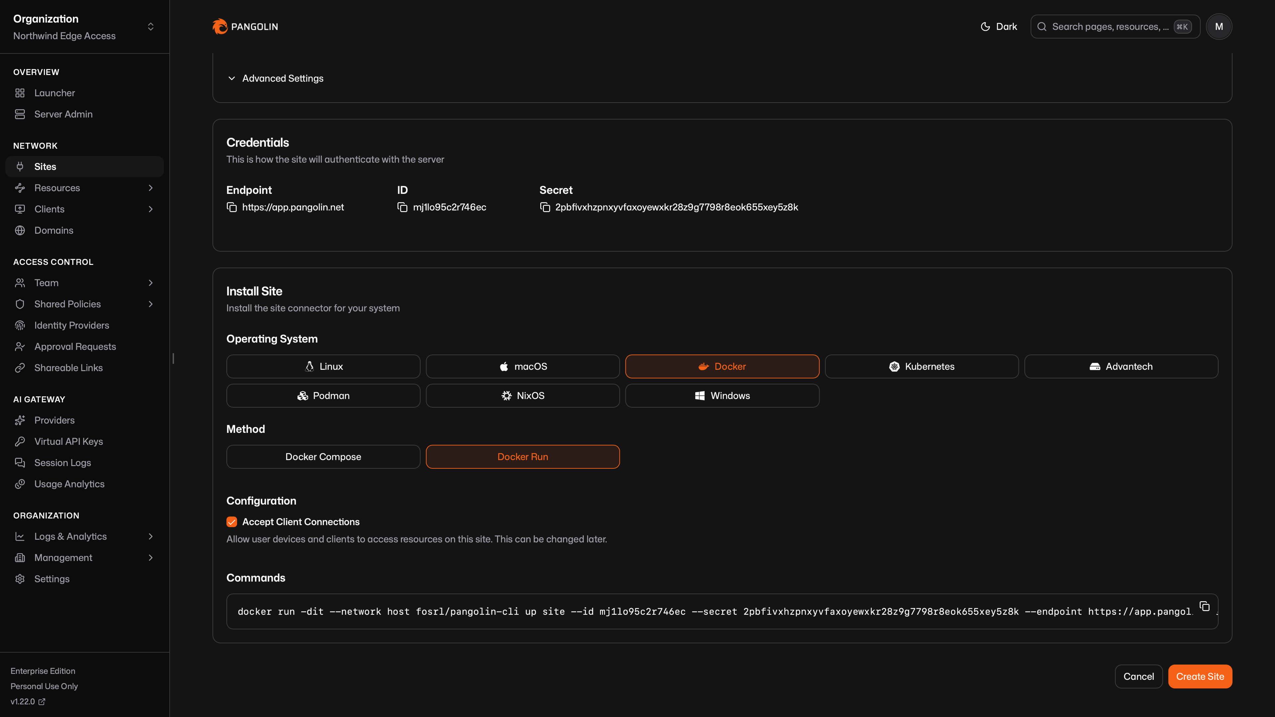The image size is (1275, 717).
Task: Click the Team people icon
Action: (x=20, y=283)
